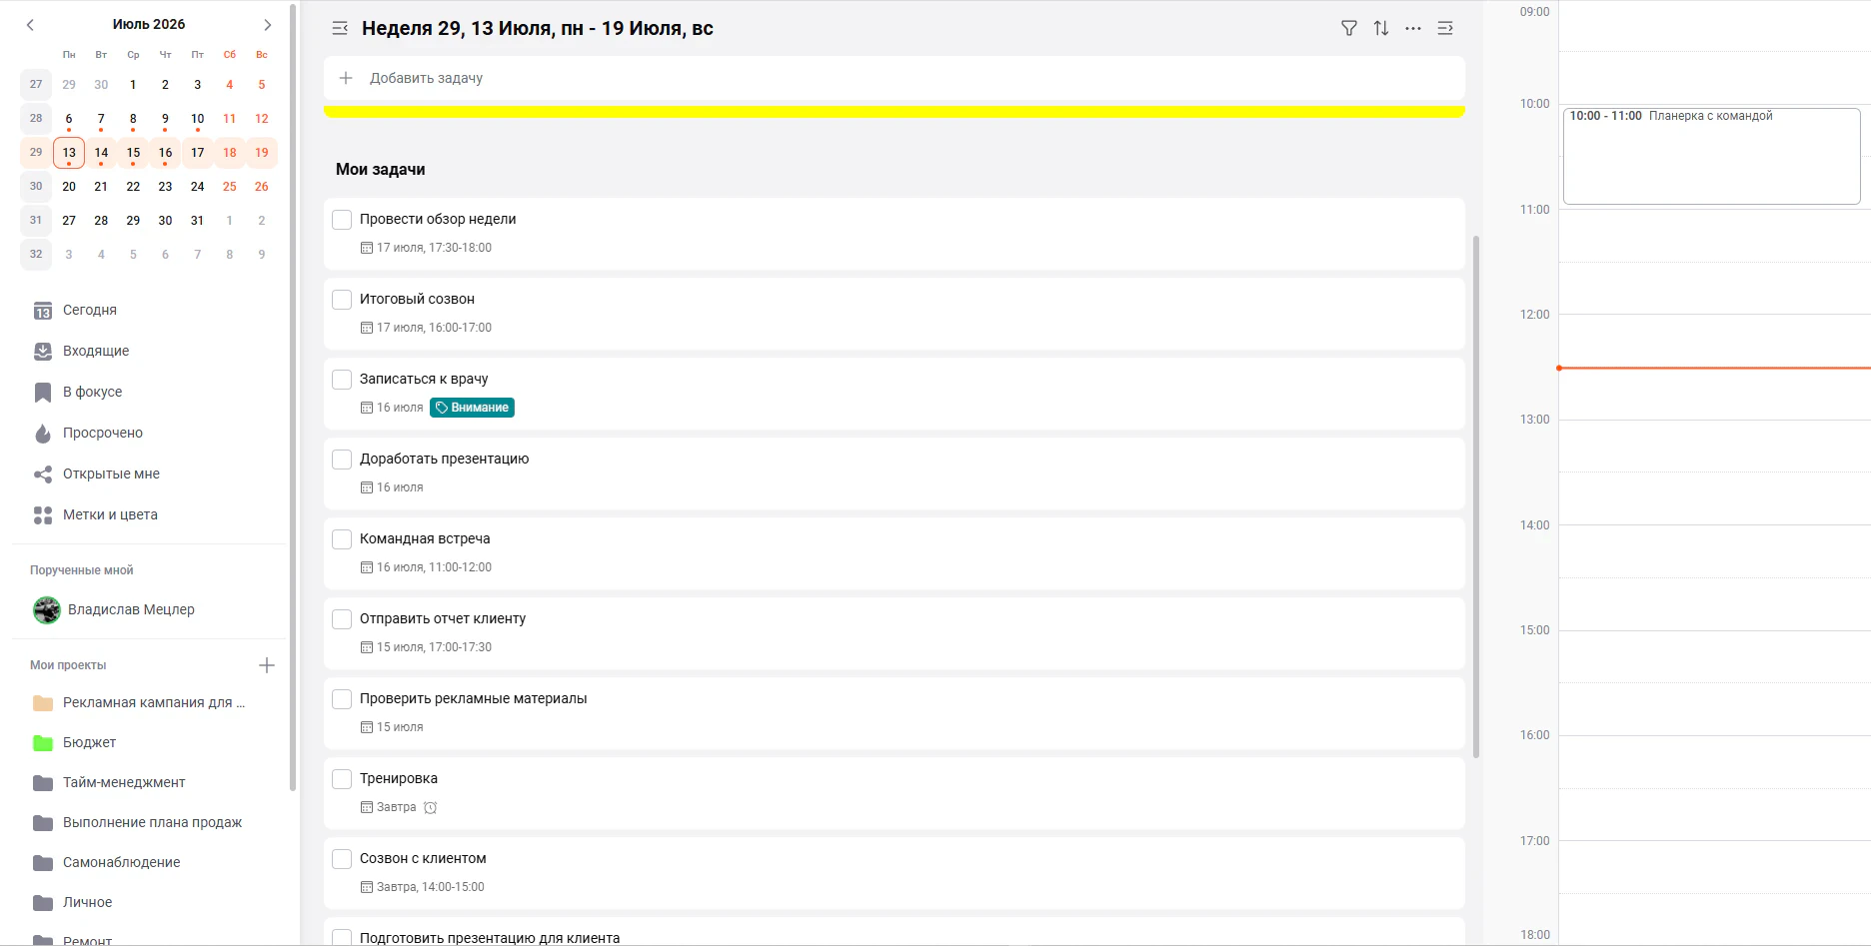Collapse the left sidebar panel icon
1871x946 pixels.
pyautogui.click(x=340, y=28)
